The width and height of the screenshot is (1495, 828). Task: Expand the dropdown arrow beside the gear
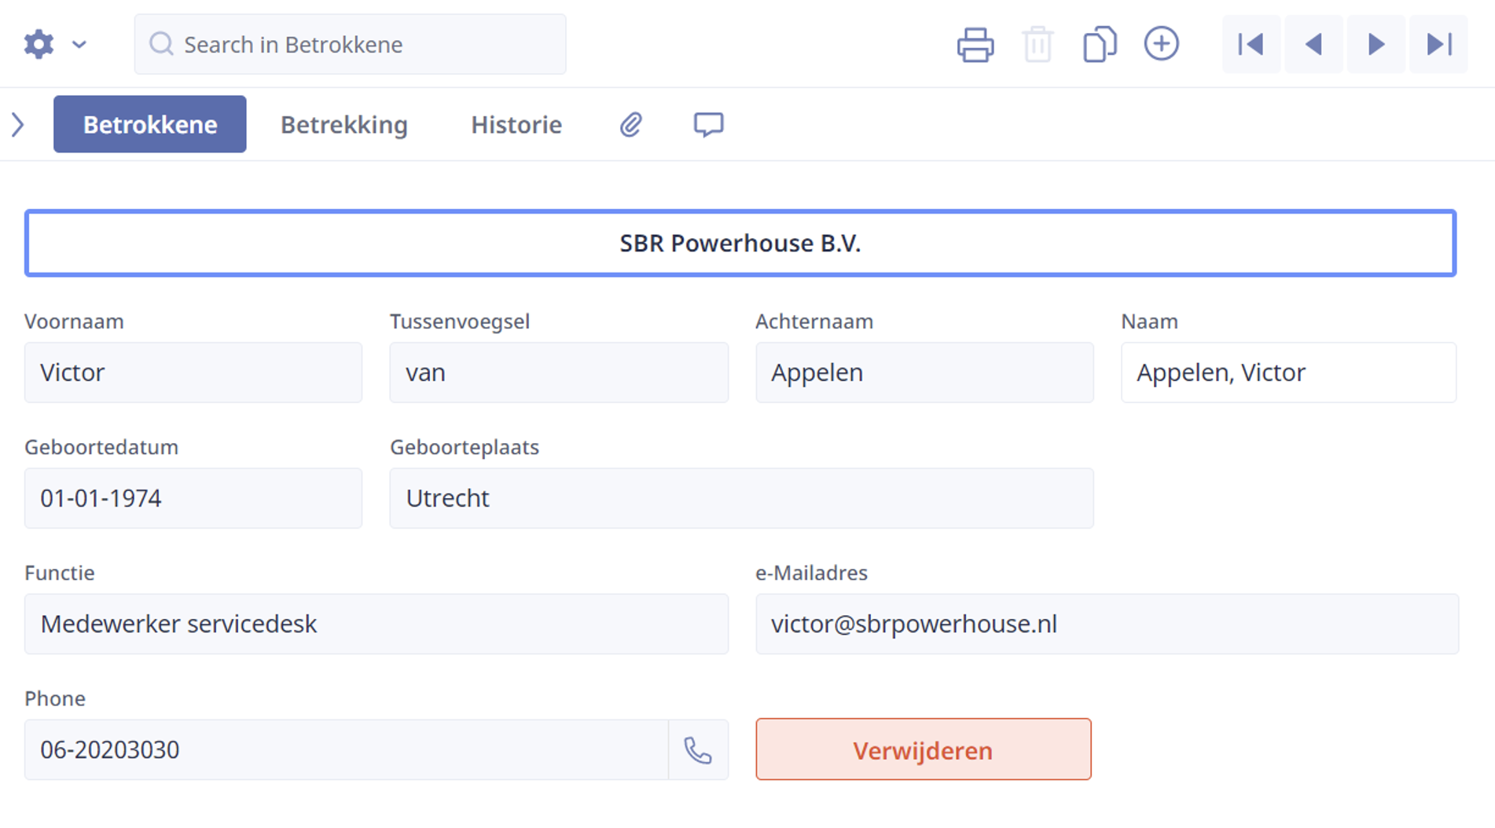(x=79, y=45)
